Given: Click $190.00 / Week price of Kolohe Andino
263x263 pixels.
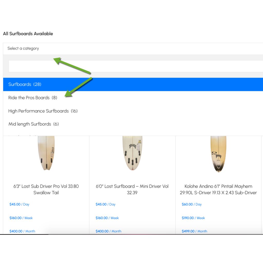Looking at the screenshot, I should [x=193, y=218].
